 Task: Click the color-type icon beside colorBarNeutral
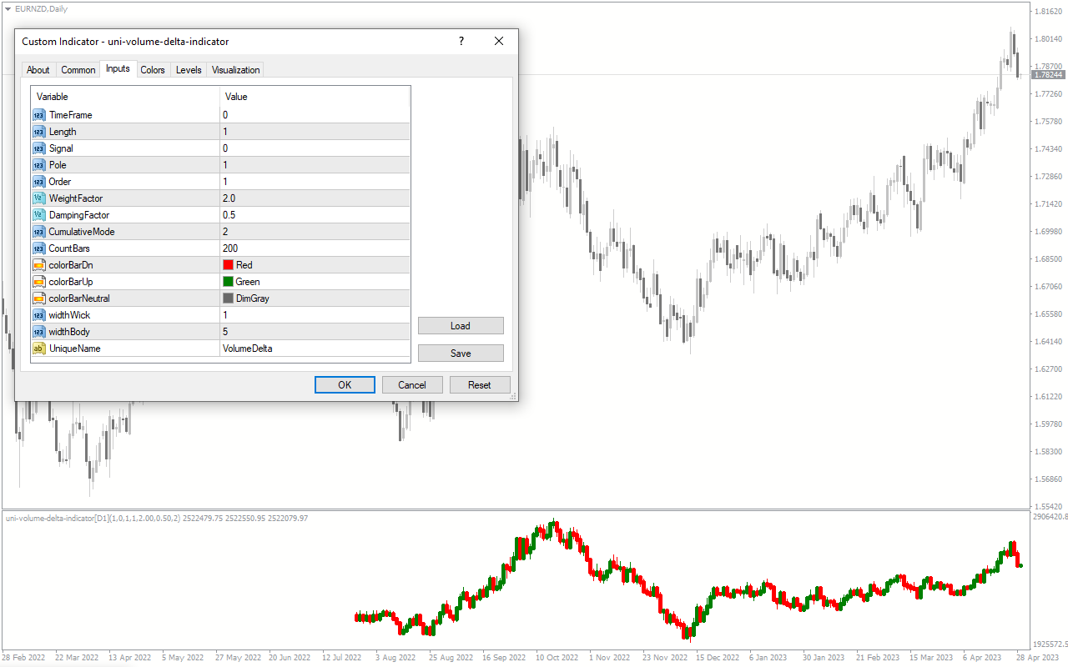[x=39, y=298]
